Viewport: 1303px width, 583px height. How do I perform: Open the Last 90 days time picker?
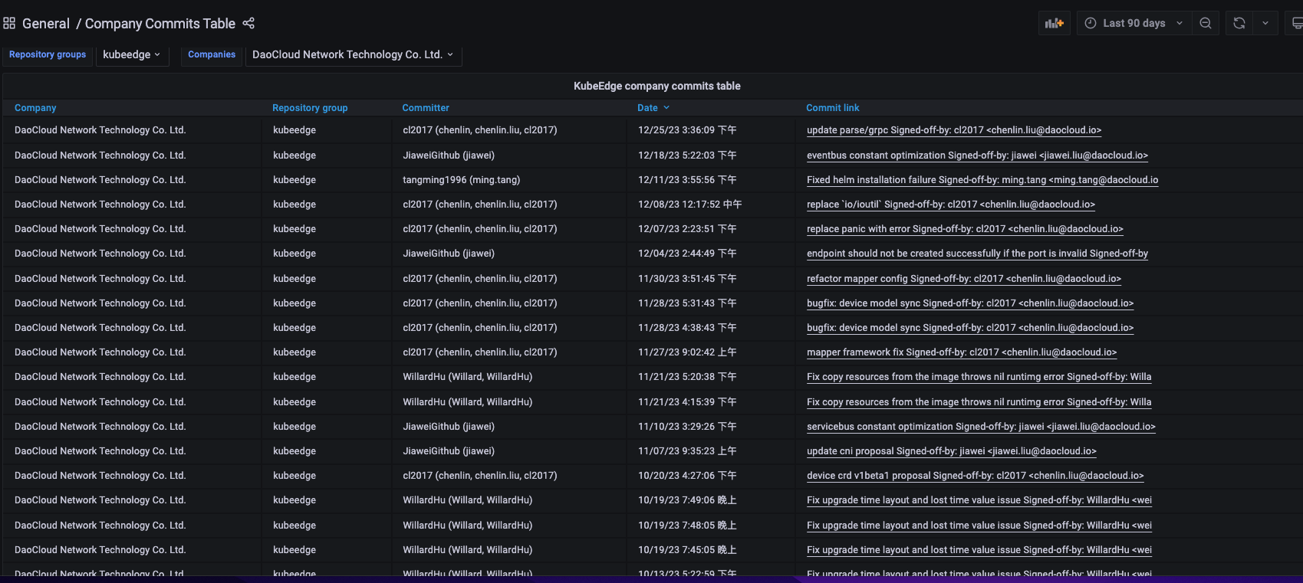click(1134, 24)
